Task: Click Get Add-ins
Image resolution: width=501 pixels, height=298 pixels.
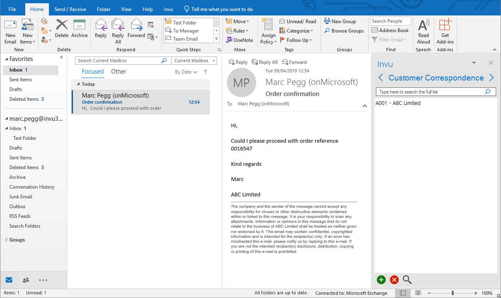Action: (445, 32)
